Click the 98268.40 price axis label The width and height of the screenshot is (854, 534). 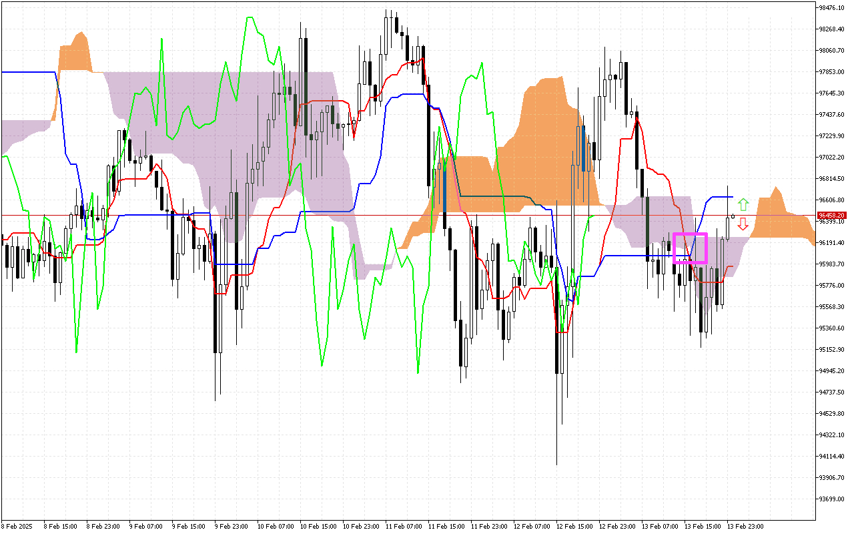(x=832, y=29)
